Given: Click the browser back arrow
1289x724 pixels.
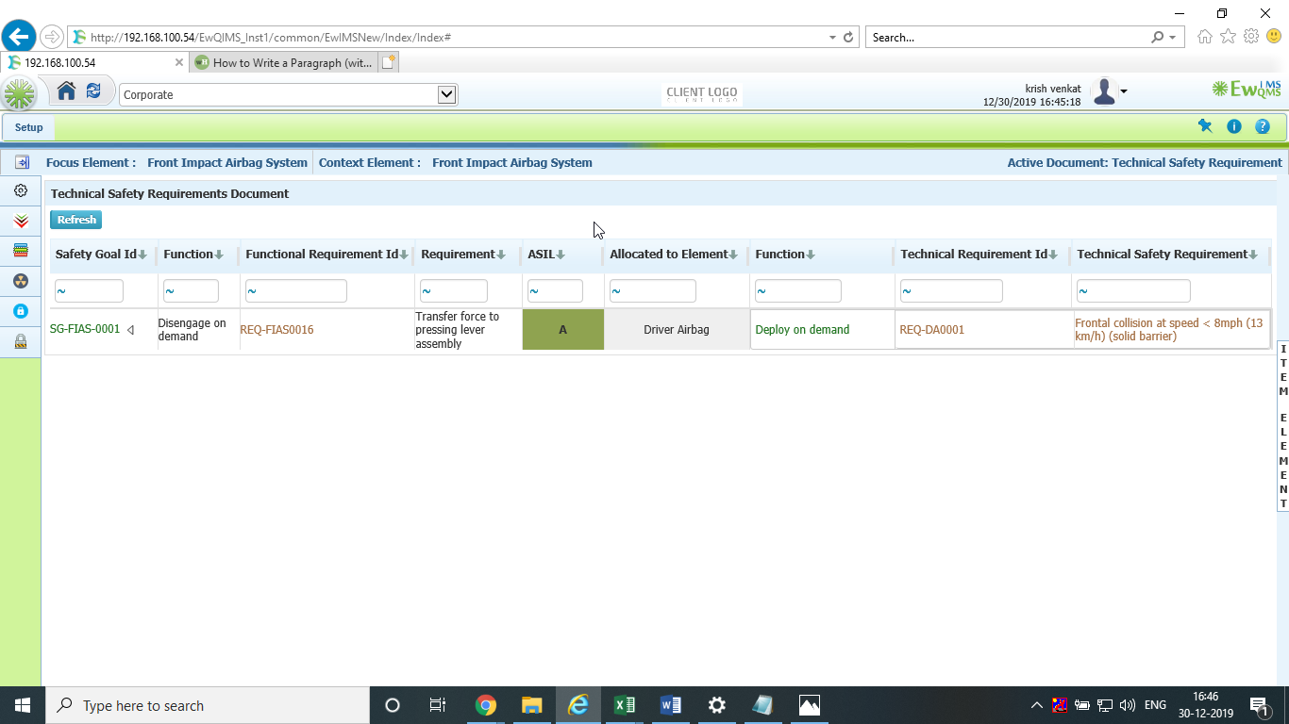Looking at the screenshot, I should pos(18,37).
